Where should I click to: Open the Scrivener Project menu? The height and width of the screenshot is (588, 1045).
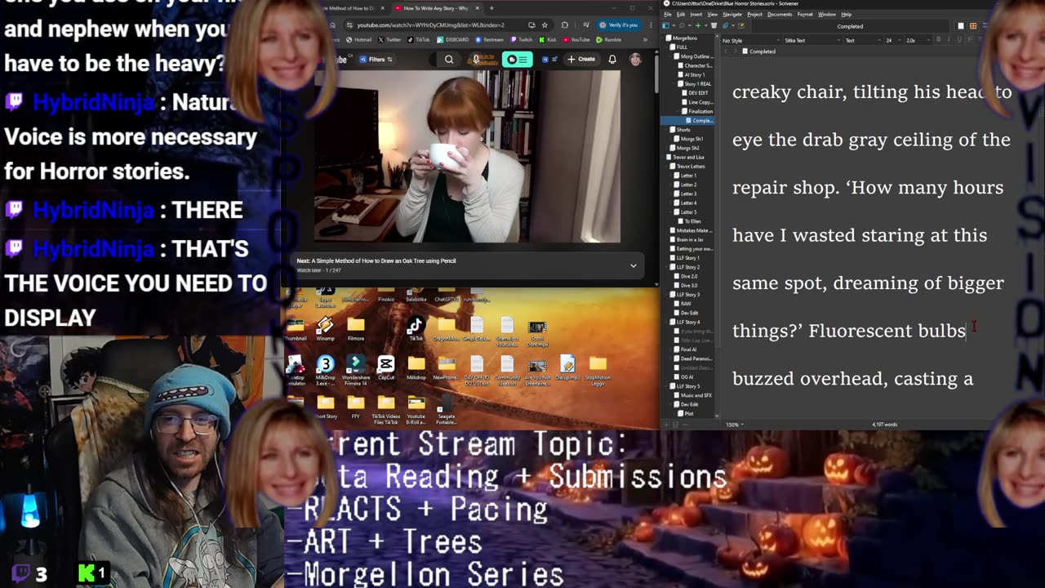point(754,14)
